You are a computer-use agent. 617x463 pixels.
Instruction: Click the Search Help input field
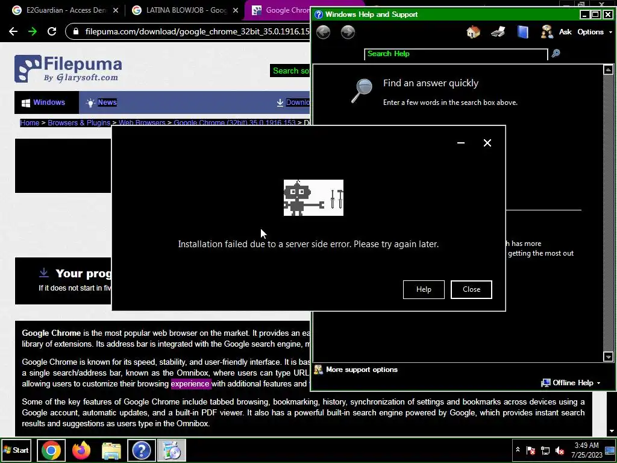click(456, 54)
